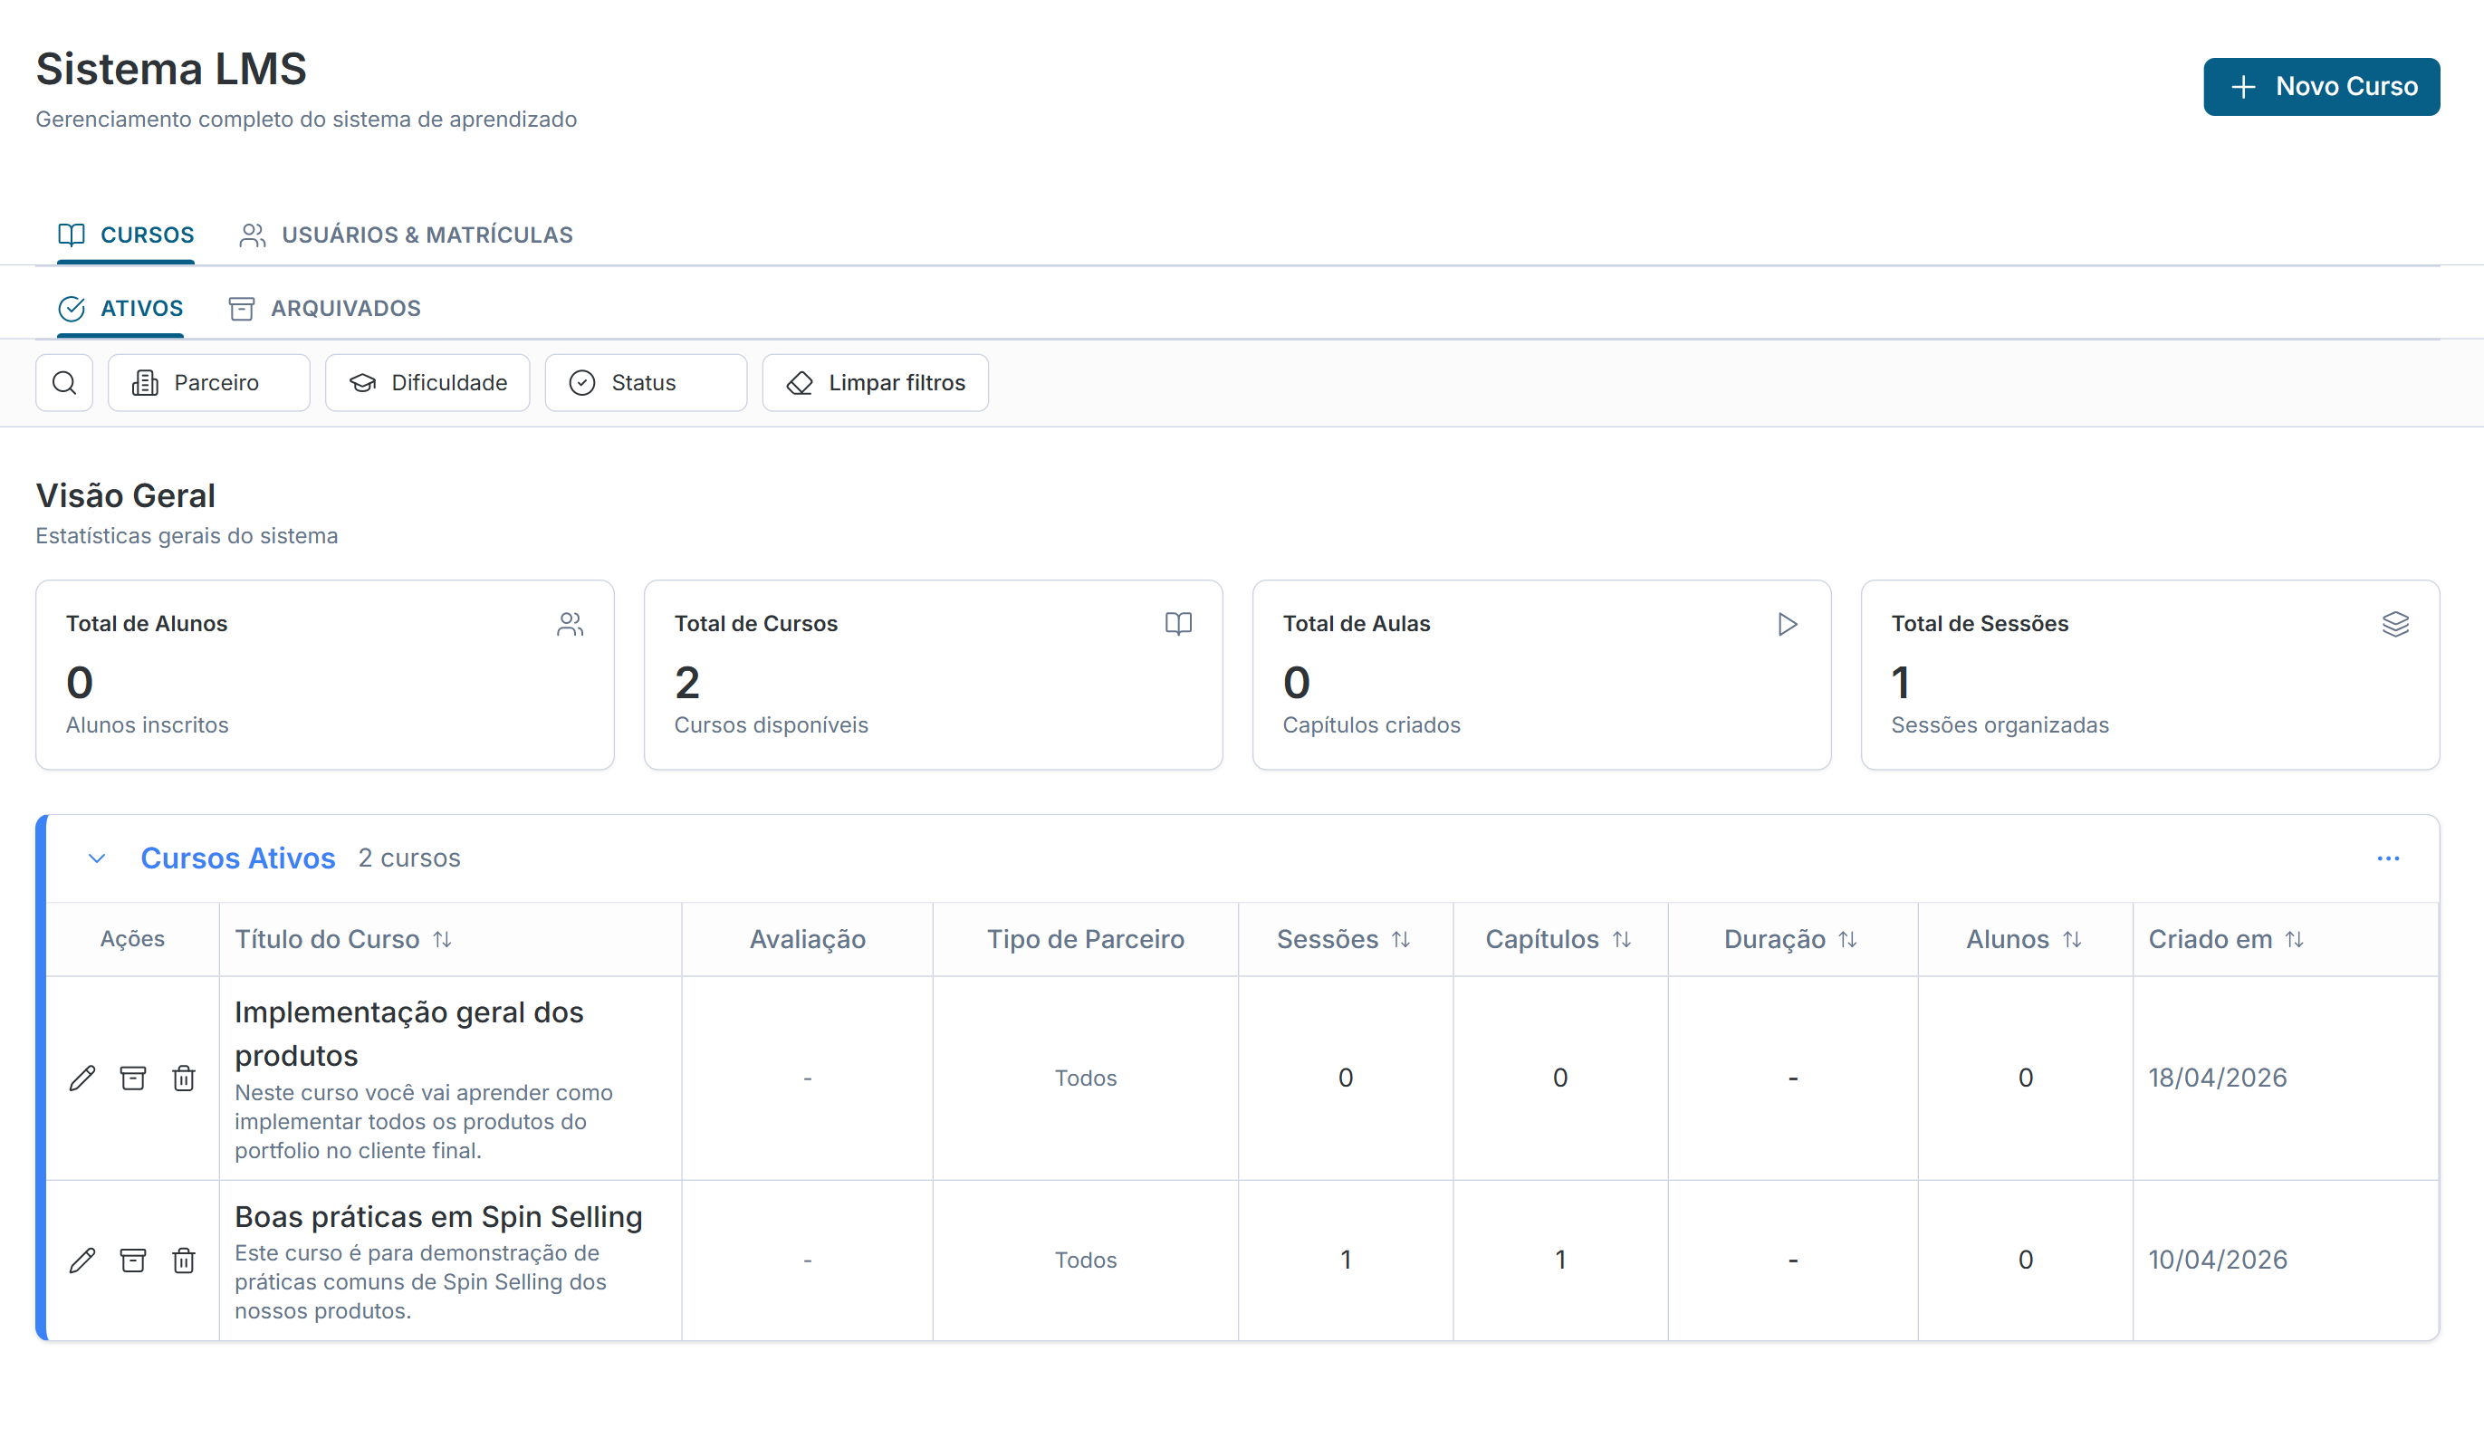Image resolution: width=2484 pixels, height=1438 pixels.
Task: Sort by Criado em column arrows
Action: [x=2295, y=940]
